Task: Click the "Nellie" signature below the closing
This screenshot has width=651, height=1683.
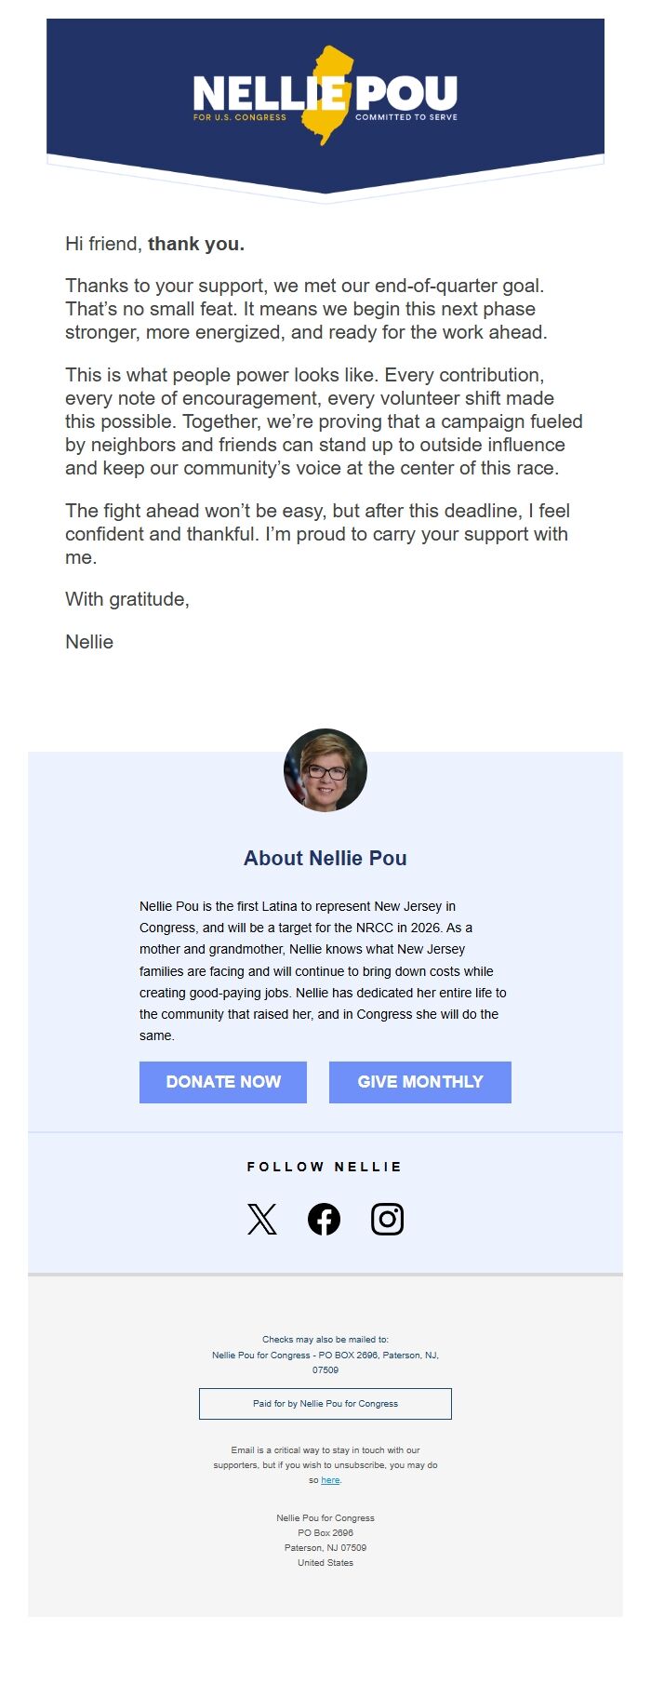Action: tap(89, 642)
